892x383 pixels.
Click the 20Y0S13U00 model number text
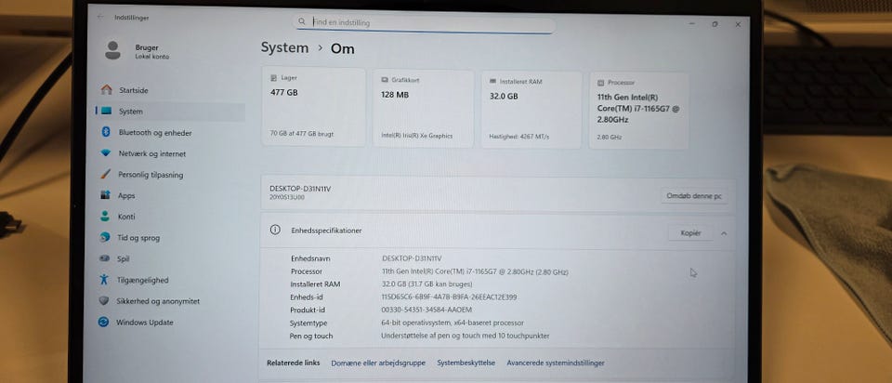tap(287, 197)
